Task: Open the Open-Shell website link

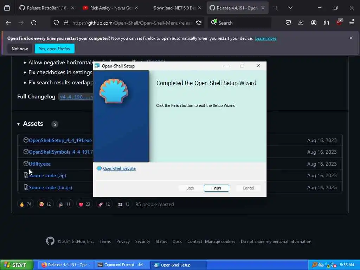Action: (x=119, y=168)
